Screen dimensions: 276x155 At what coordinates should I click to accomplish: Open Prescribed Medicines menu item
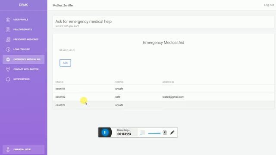click(26, 39)
